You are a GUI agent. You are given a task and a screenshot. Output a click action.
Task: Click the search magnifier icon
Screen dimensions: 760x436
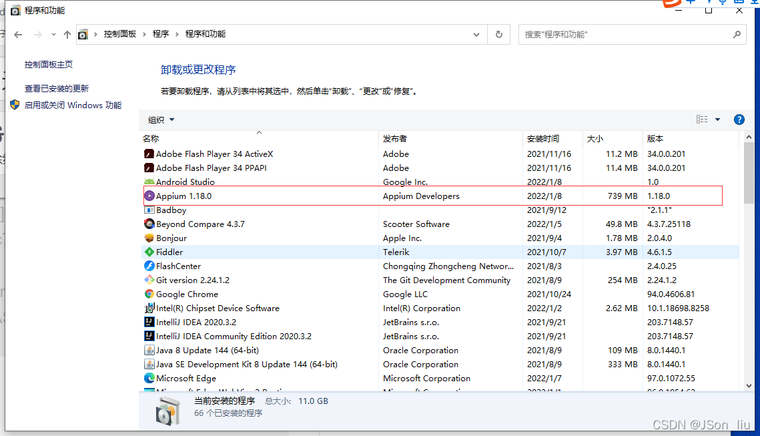[x=737, y=35]
